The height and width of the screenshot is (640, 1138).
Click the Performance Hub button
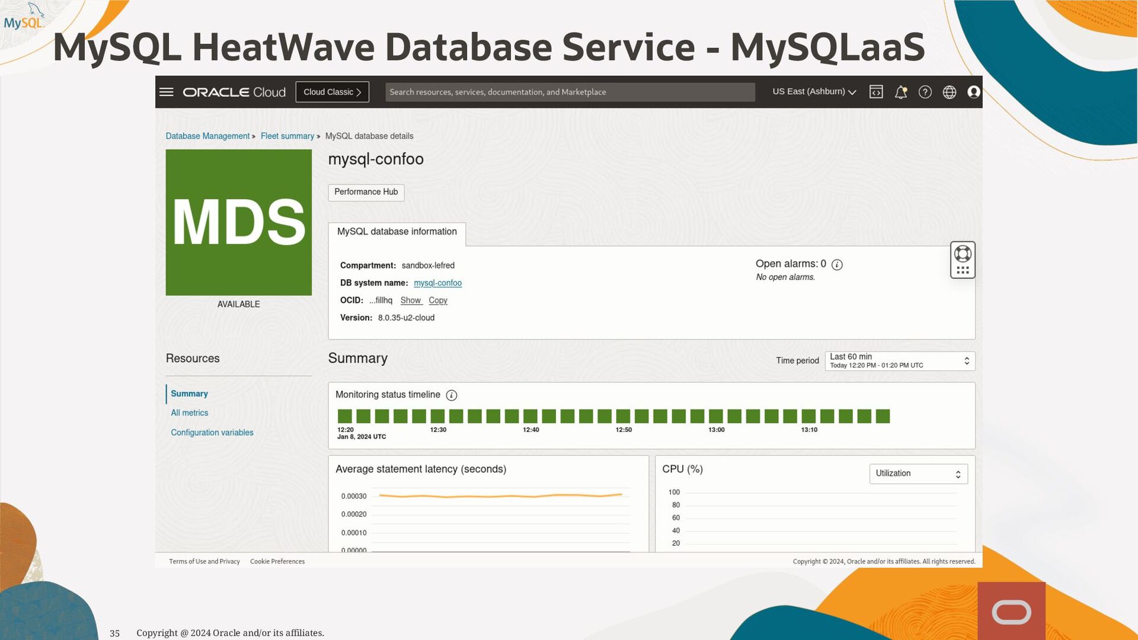click(x=366, y=192)
